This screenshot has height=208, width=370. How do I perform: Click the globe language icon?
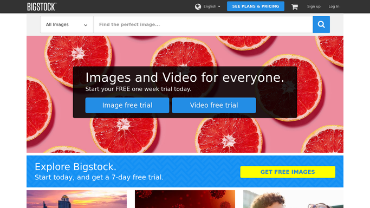coord(198,6)
